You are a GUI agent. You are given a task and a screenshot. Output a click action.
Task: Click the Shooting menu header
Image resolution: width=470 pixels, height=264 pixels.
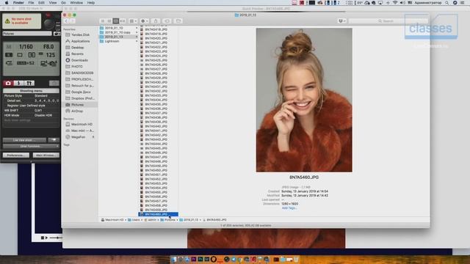click(x=31, y=91)
